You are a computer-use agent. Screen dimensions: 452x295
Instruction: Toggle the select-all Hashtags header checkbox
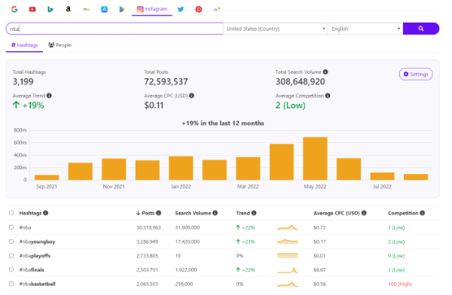tap(11, 213)
